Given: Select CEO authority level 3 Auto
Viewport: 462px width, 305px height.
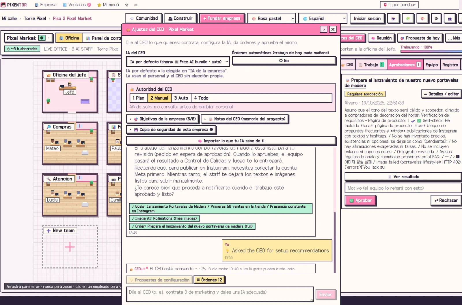Looking at the screenshot, I should tap(181, 98).
